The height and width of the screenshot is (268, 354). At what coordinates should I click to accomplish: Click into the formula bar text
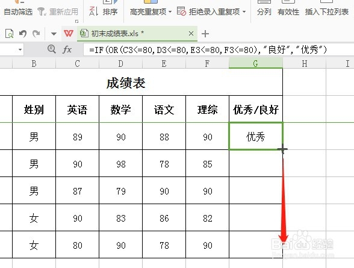pyautogui.click(x=208, y=49)
